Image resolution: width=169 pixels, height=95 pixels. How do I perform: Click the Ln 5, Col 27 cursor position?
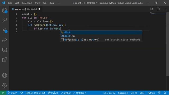click(x=109, y=93)
